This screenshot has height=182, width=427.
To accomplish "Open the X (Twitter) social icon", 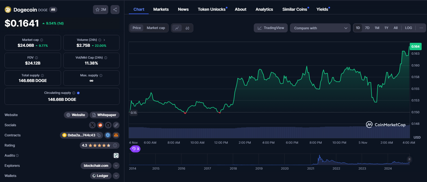I will click(92, 125).
